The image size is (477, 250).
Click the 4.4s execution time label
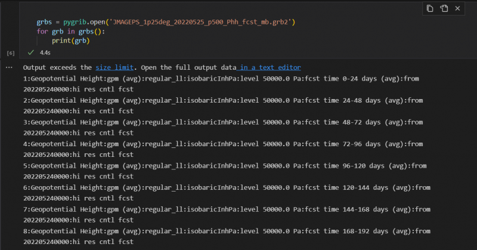tap(45, 53)
